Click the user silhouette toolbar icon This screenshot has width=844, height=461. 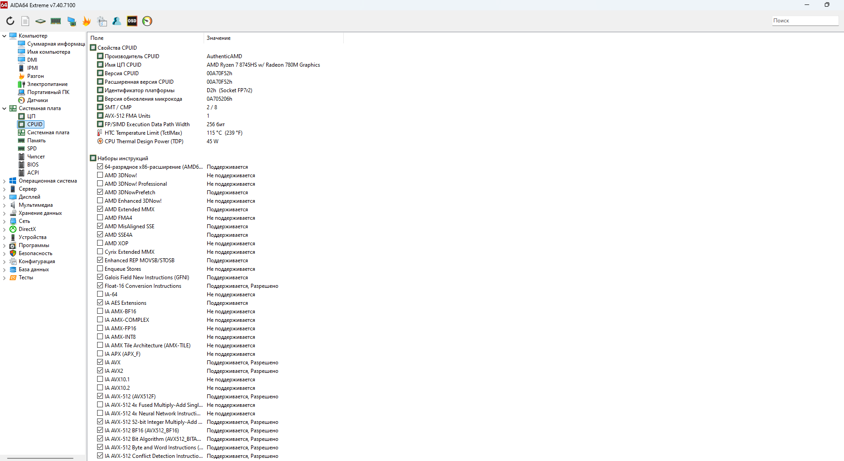click(117, 21)
